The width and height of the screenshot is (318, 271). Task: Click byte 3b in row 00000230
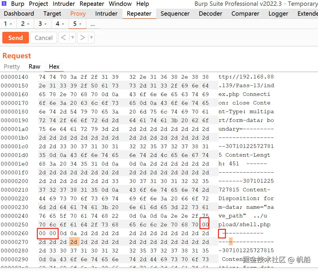click(105, 207)
